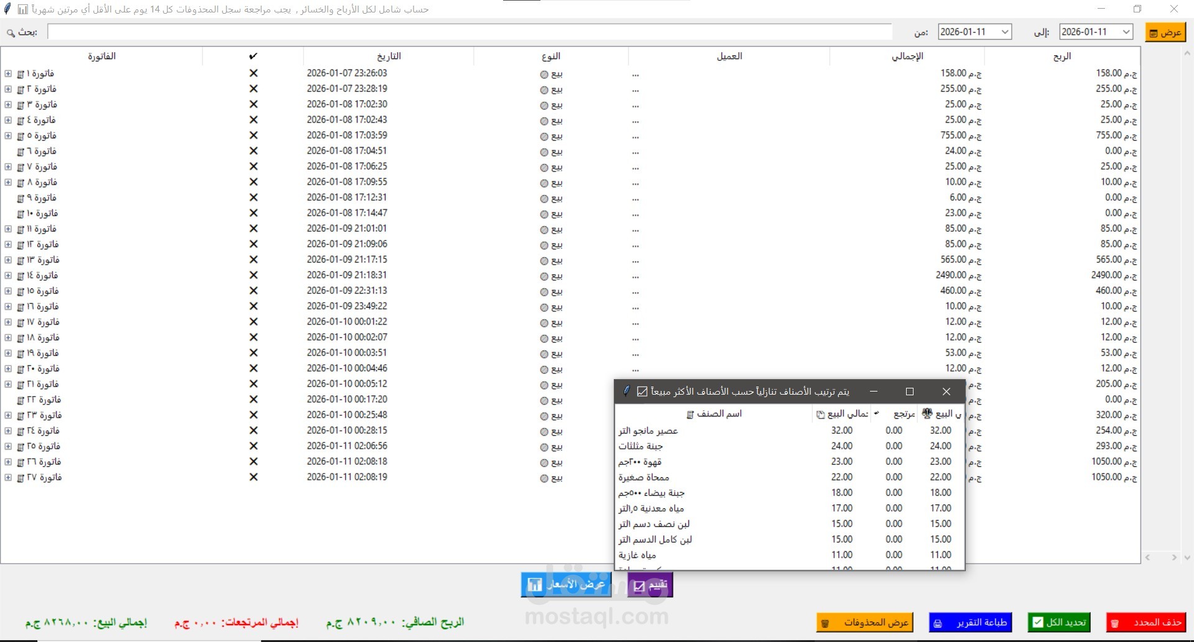Click the checkmark column header icon
This screenshot has height=642, width=1194.
(253, 56)
